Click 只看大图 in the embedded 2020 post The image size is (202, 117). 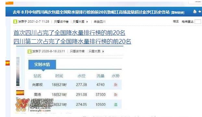coord(95,51)
